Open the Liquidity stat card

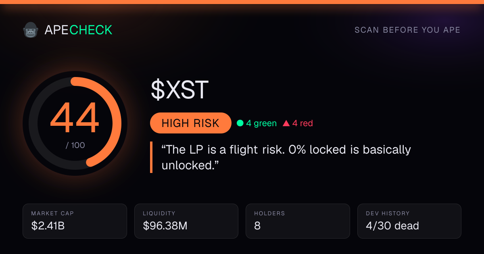(x=186, y=221)
